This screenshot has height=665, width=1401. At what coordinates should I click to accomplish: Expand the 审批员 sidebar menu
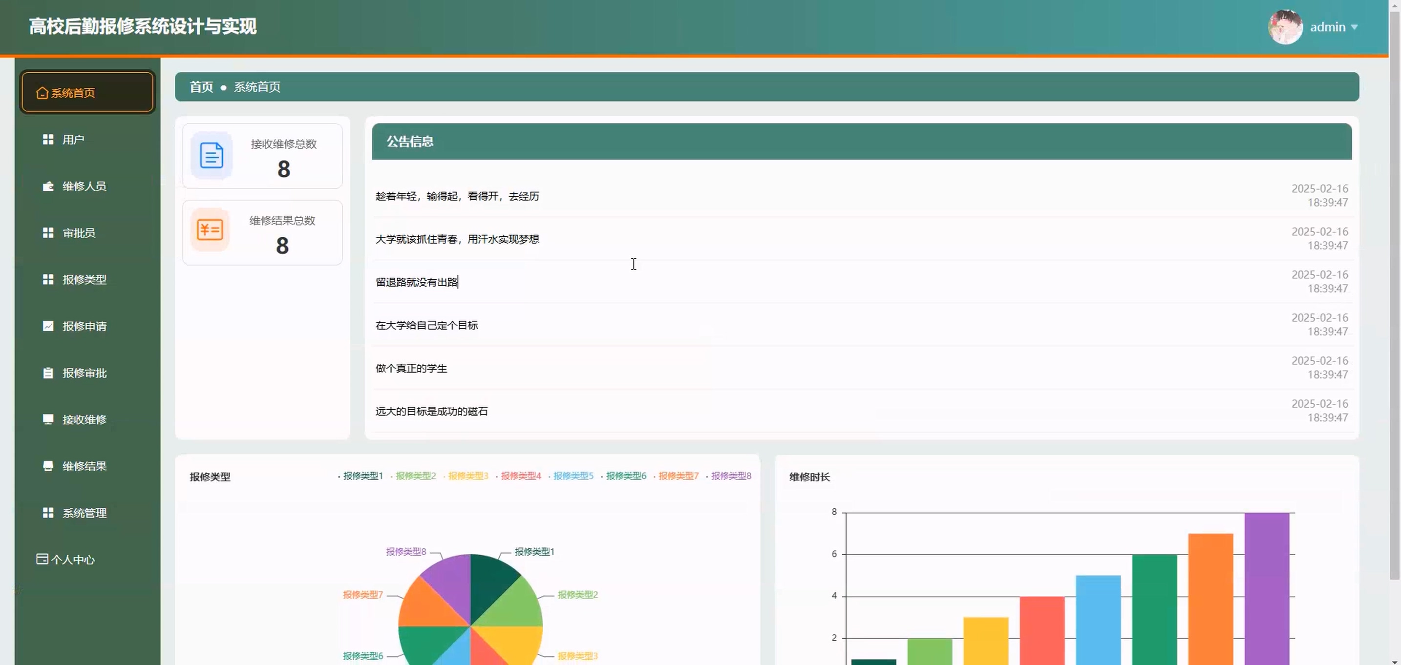coord(79,233)
